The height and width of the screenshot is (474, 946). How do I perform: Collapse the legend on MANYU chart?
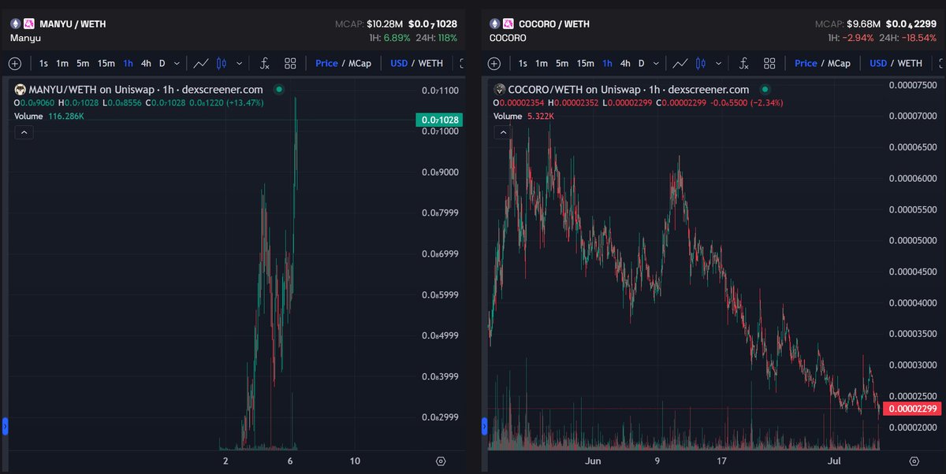point(24,133)
